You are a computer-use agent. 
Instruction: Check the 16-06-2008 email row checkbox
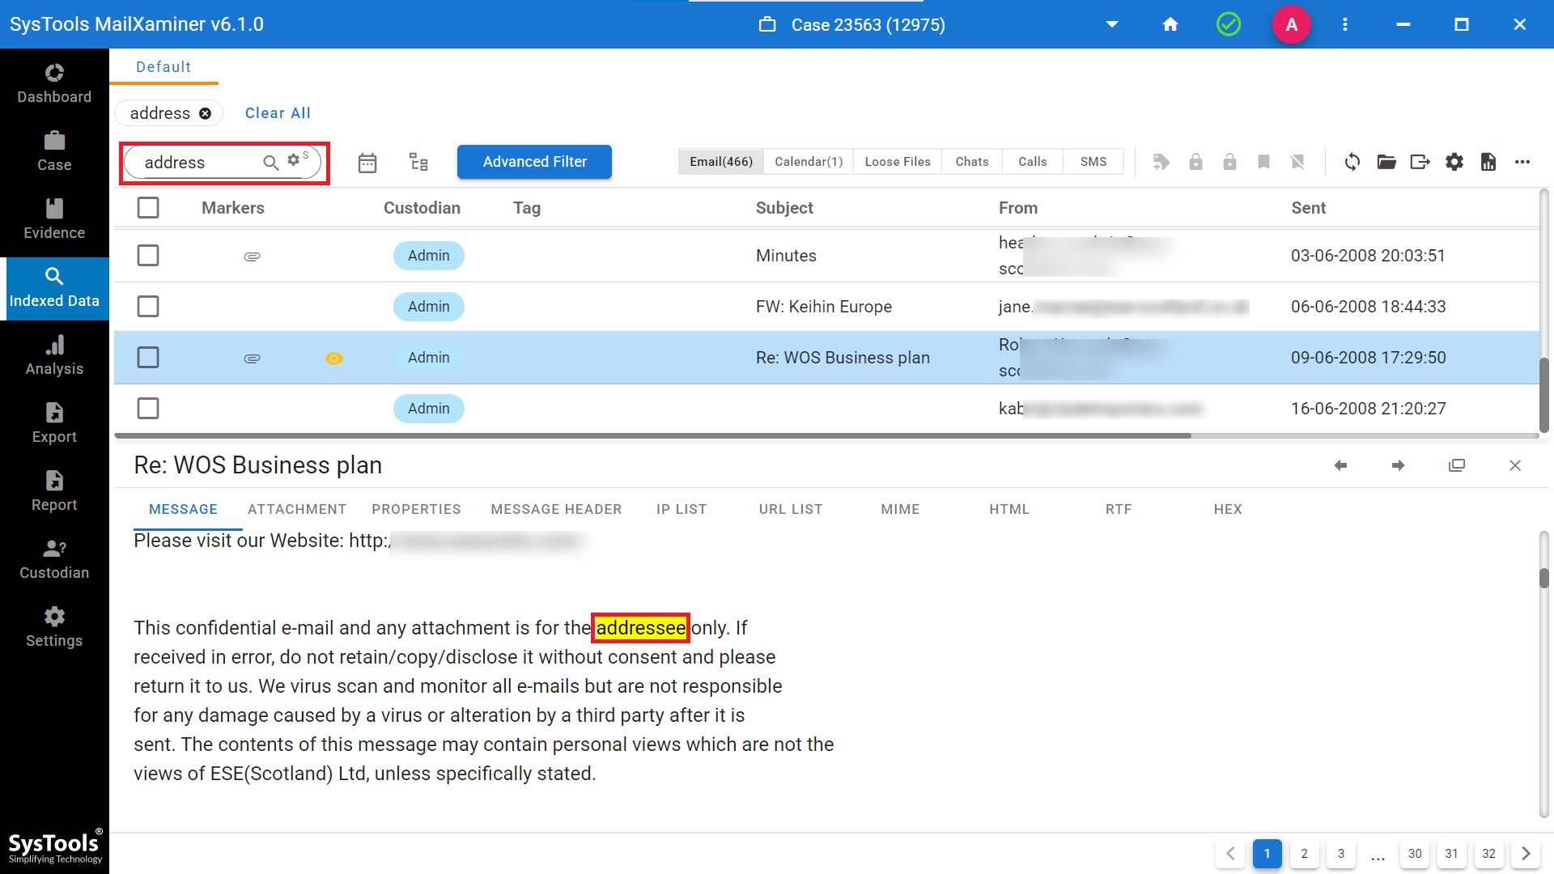point(148,409)
